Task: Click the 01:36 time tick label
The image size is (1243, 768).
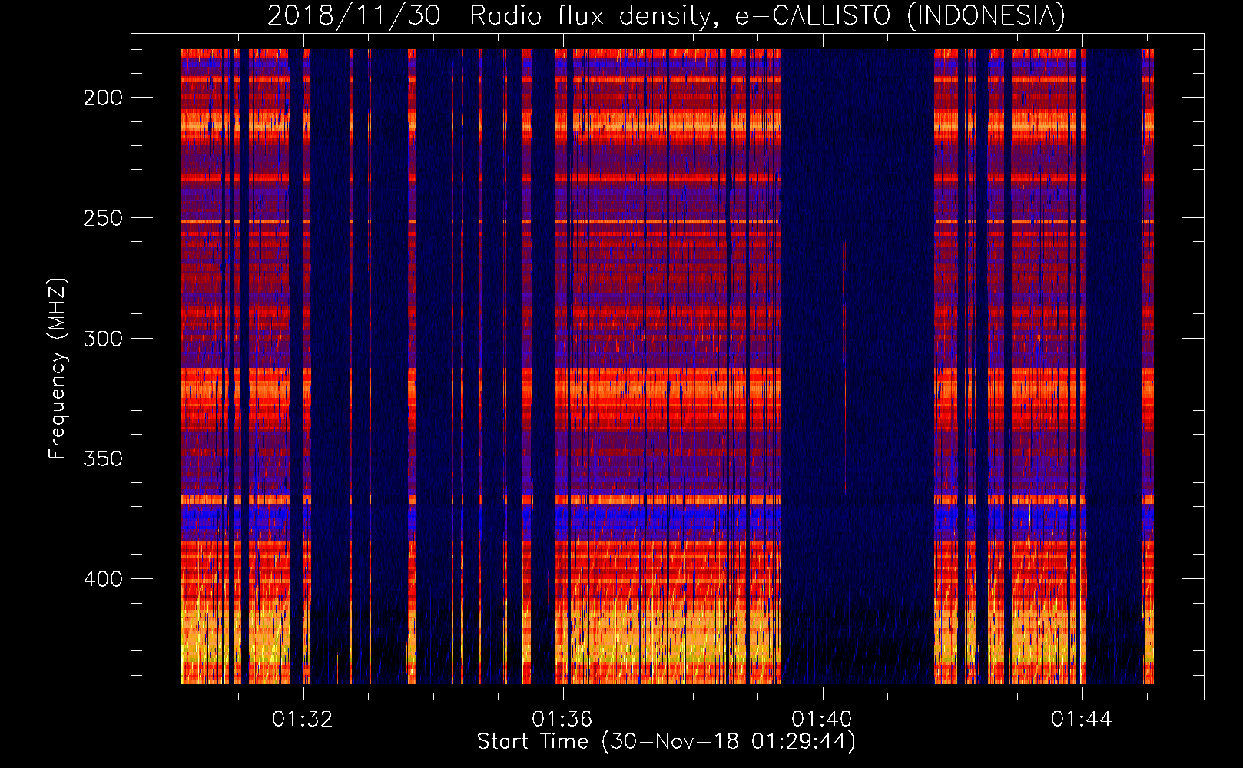Action: [562, 720]
